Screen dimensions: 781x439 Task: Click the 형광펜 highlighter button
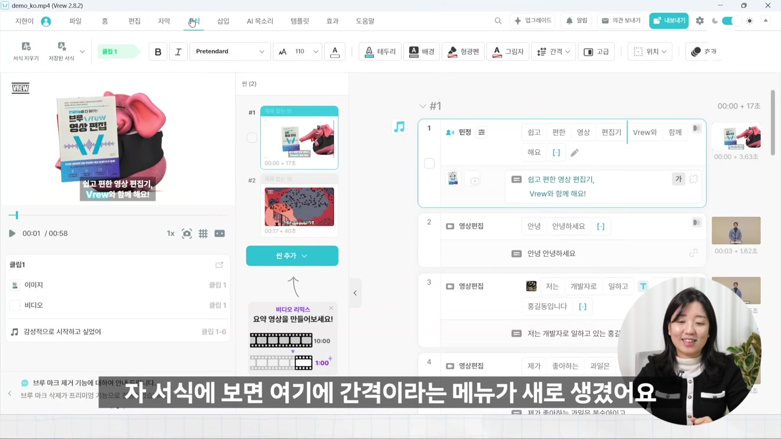click(x=464, y=52)
